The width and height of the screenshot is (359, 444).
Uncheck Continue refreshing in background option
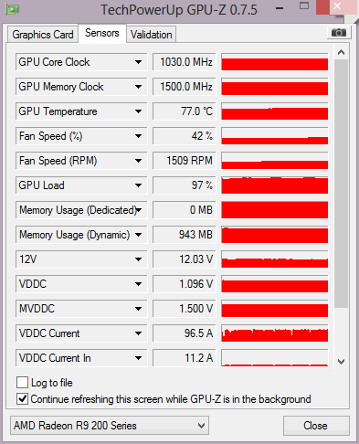pos(22,399)
